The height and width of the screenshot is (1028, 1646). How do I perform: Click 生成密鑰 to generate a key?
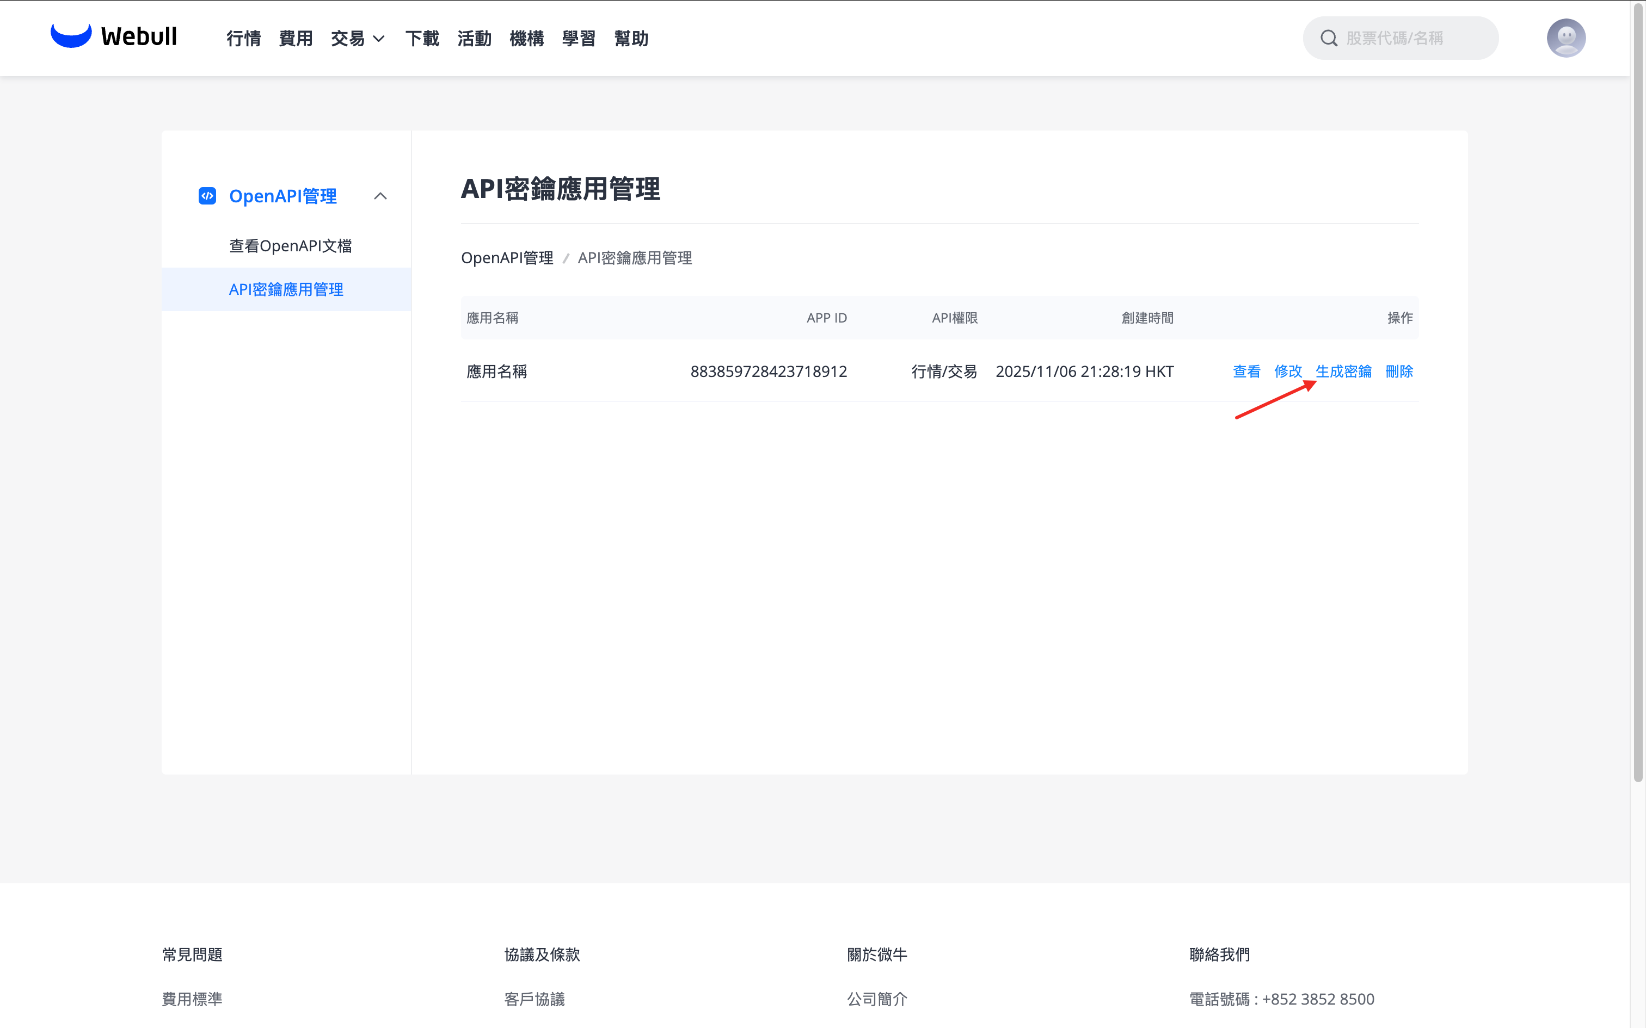pos(1343,371)
